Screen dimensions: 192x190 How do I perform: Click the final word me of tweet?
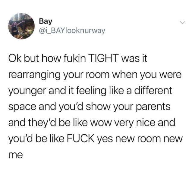click(x=16, y=155)
